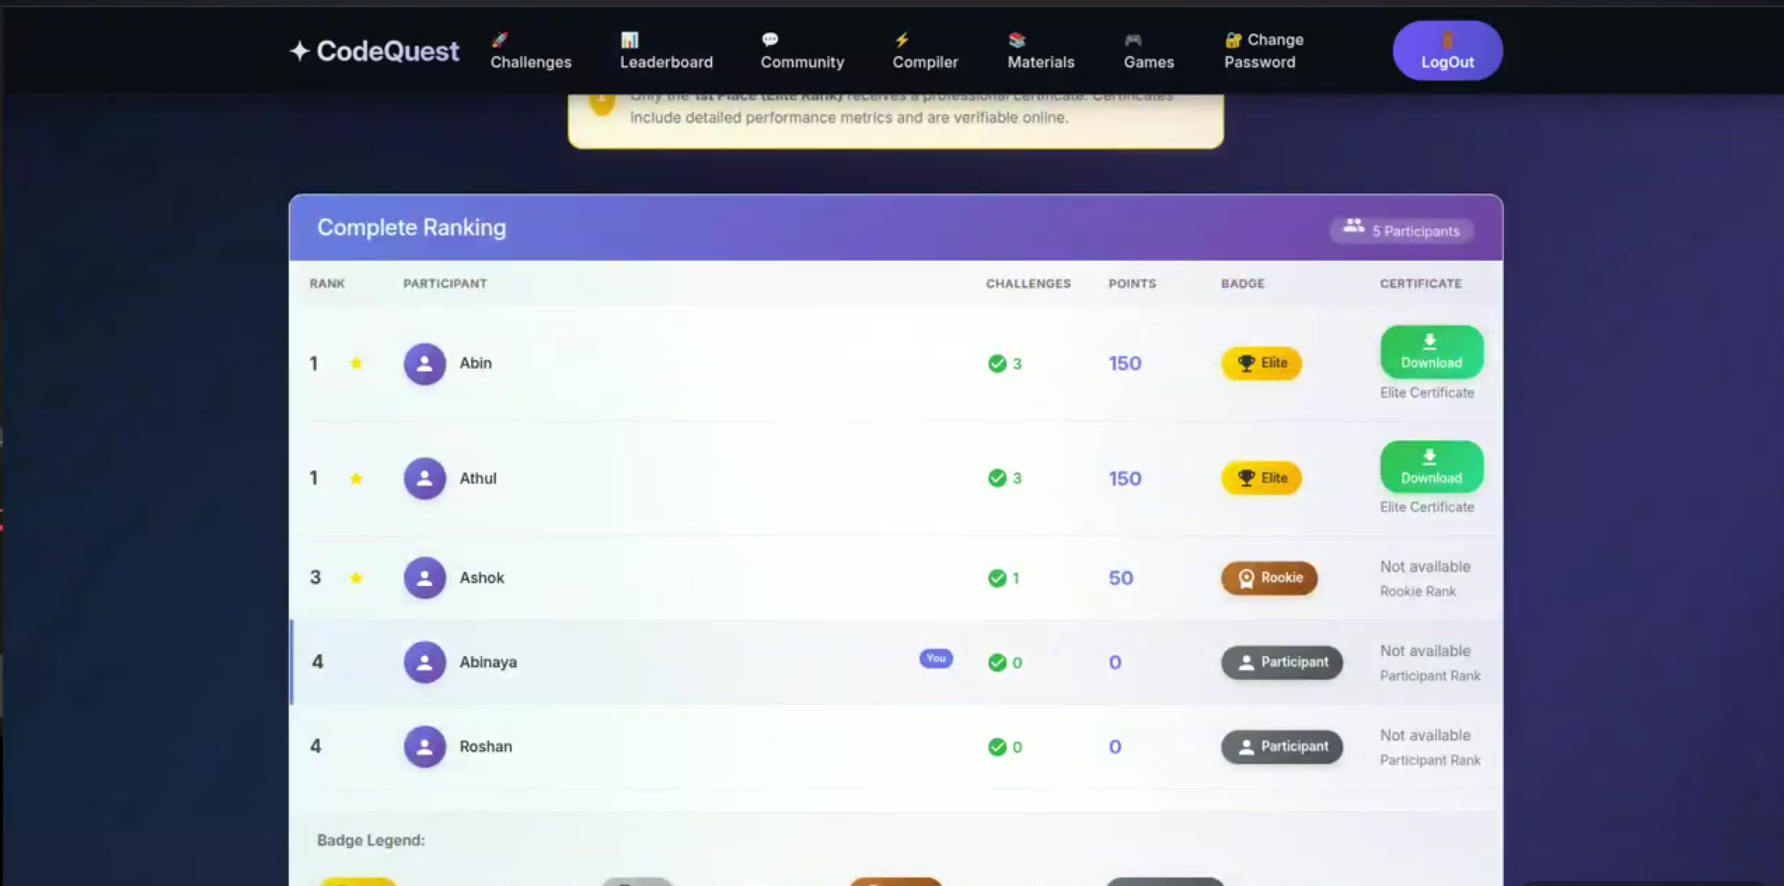Click the chart icon above Leaderboard

tap(629, 39)
